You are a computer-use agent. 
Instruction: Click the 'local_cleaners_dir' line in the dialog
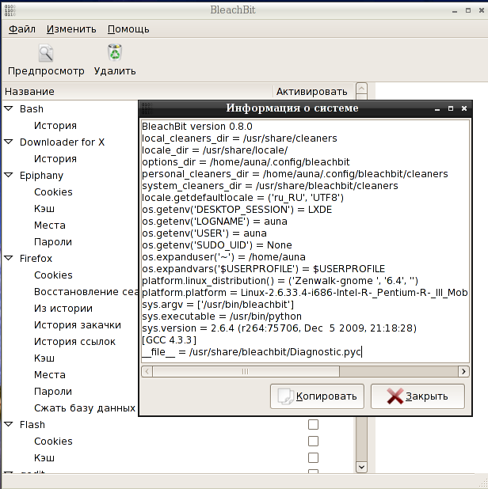coord(239,138)
